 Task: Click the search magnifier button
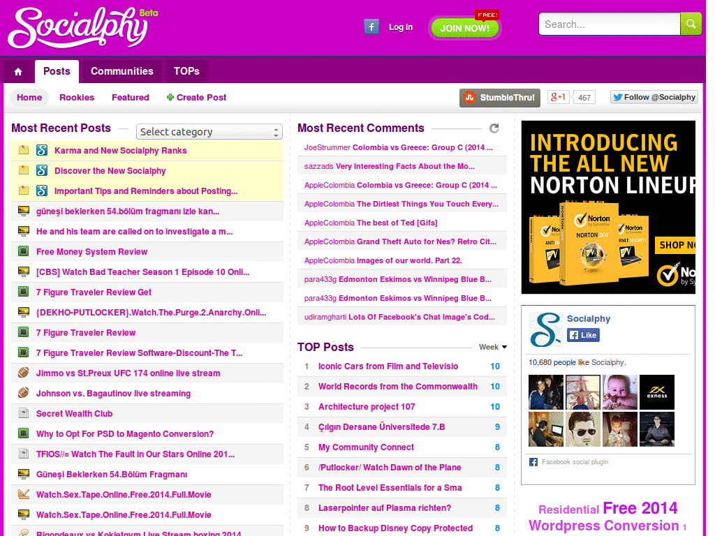tap(691, 24)
